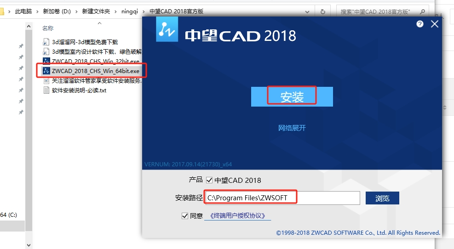
Task: Select the 64 (C:) drive in navigation pane
Action: click(9, 215)
